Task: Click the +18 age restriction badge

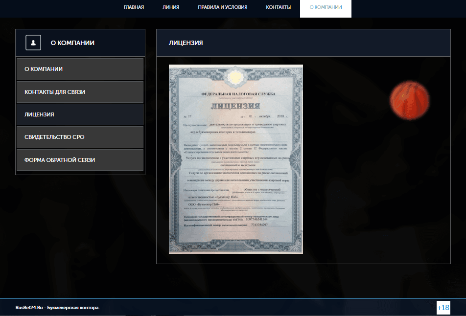Action: (443, 308)
